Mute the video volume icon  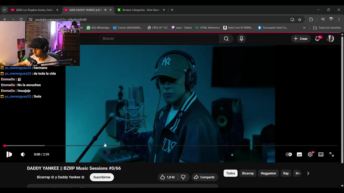[23, 154]
